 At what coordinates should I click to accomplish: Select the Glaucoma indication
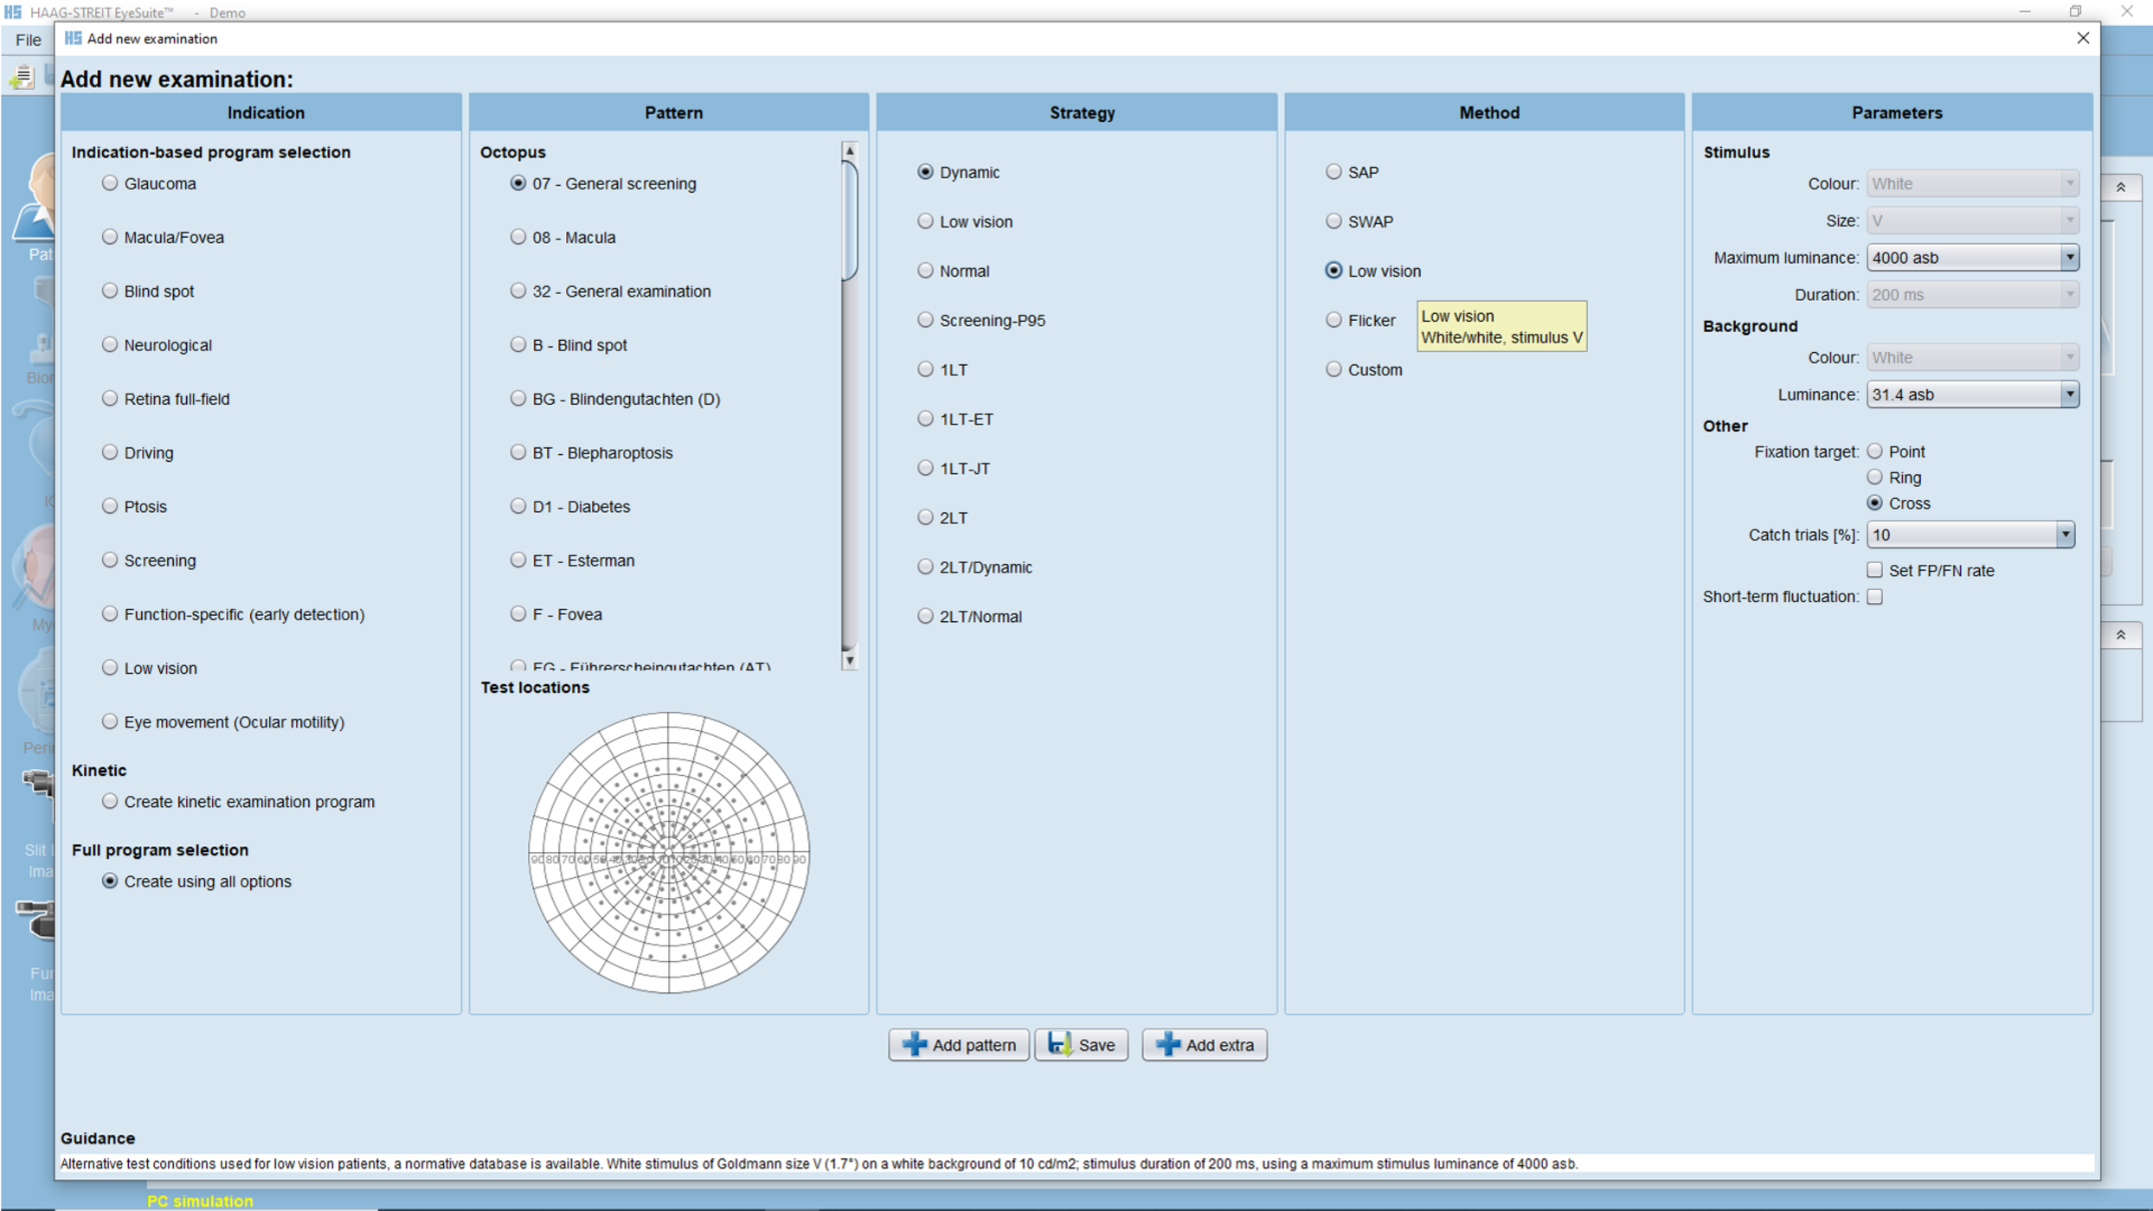click(x=110, y=183)
